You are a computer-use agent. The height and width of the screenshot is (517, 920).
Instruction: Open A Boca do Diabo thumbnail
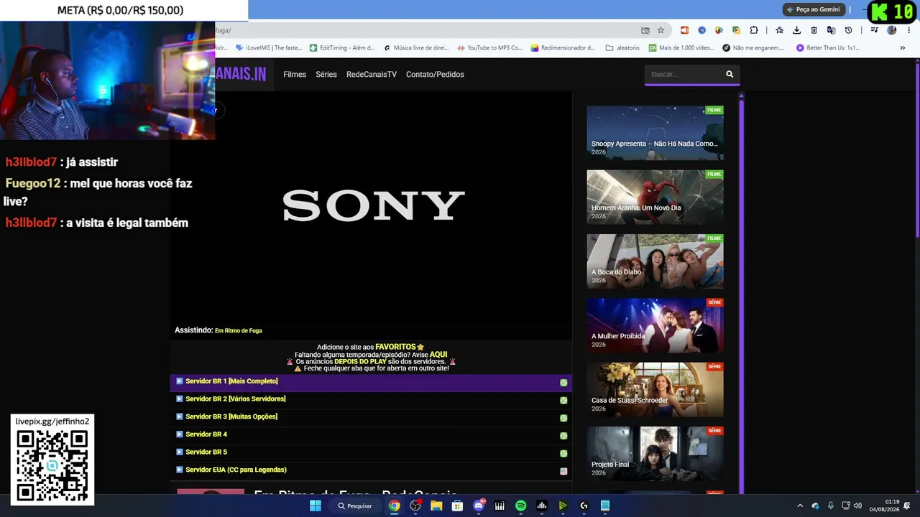click(655, 261)
